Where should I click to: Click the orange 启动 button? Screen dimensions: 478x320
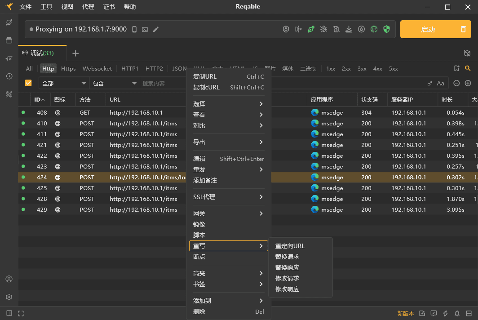pos(427,29)
